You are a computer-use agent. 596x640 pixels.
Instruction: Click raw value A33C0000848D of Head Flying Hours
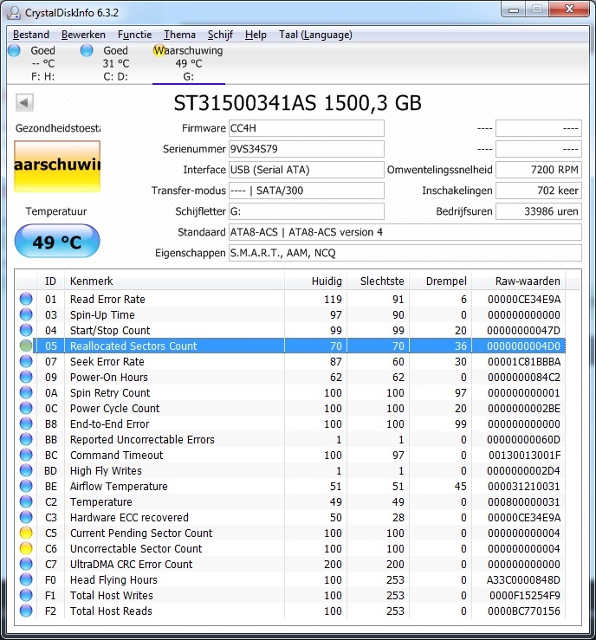pyautogui.click(x=523, y=579)
